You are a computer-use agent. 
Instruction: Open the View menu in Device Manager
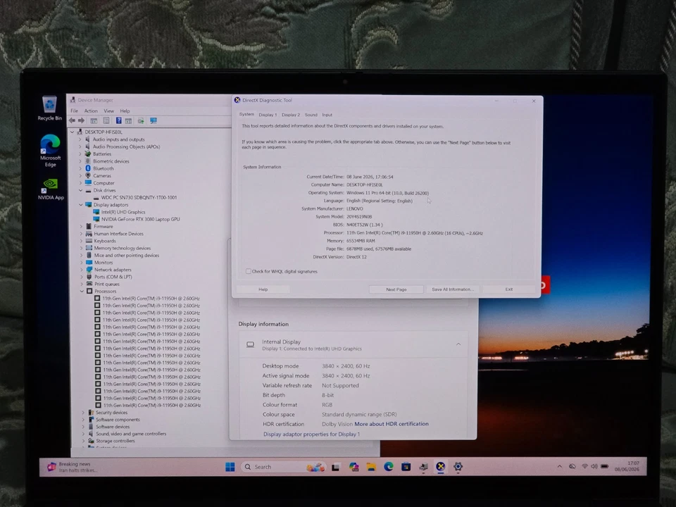(108, 111)
